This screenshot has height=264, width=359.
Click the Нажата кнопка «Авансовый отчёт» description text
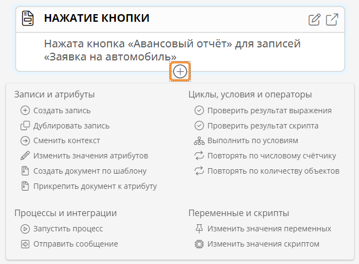pos(172,50)
